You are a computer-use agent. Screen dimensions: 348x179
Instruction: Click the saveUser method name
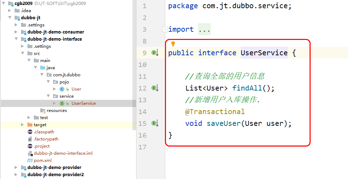coord(224,123)
